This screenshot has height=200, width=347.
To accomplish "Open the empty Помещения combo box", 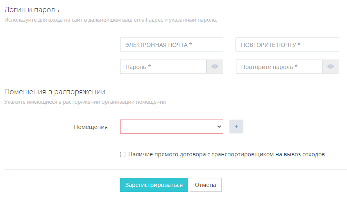I will pyautogui.click(x=168, y=127).
